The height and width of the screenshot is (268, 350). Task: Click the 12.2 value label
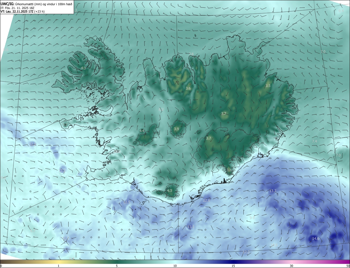pyautogui.click(x=246, y=252)
